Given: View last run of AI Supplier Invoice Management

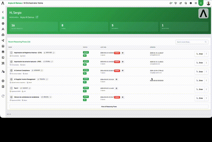Looking at the screenshot, I should tap(116, 79).
